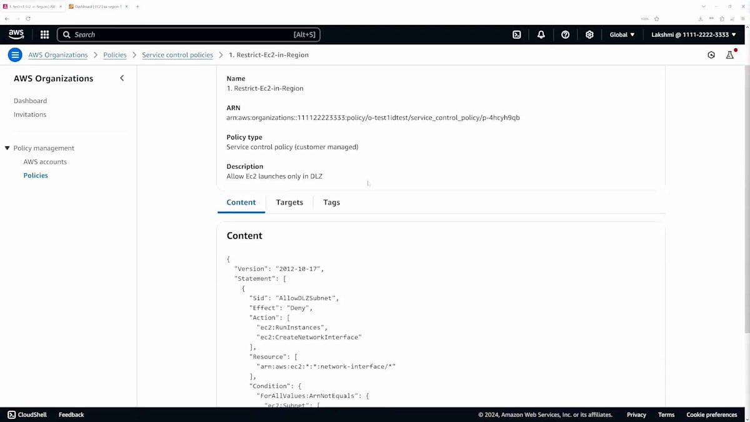Switch to the Content tab
750x422 pixels.
241,203
